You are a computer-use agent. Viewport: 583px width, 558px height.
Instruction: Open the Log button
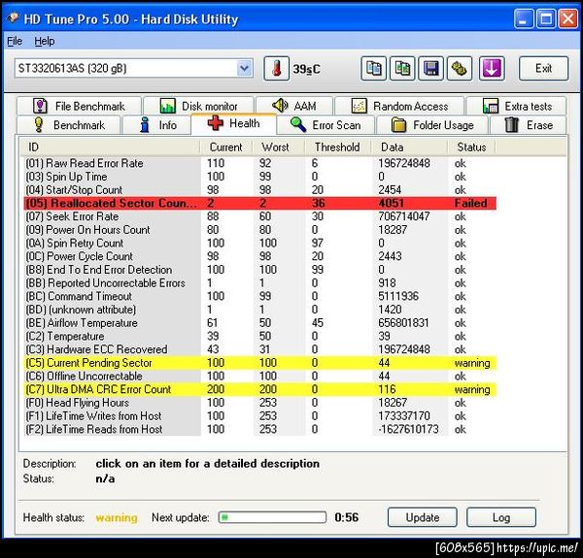501,517
